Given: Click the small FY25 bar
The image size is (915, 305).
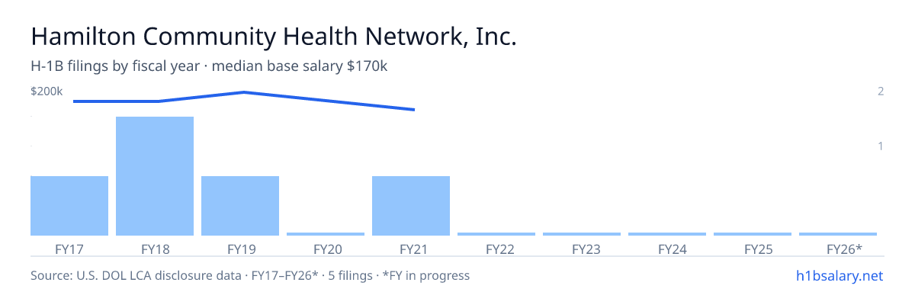Looking at the screenshot, I should tap(753, 234).
